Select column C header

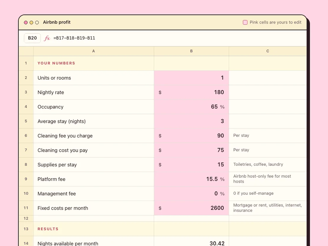(268, 51)
